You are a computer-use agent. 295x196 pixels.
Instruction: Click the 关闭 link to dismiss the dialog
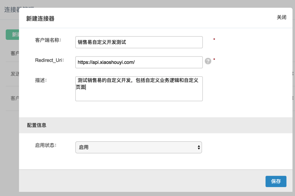click(281, 18)
